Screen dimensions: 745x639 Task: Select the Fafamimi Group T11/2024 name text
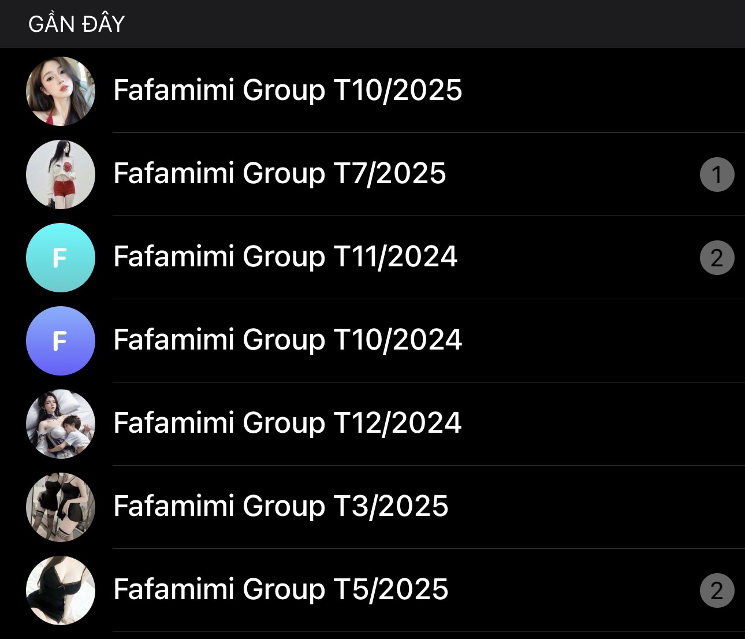point(285,257)
